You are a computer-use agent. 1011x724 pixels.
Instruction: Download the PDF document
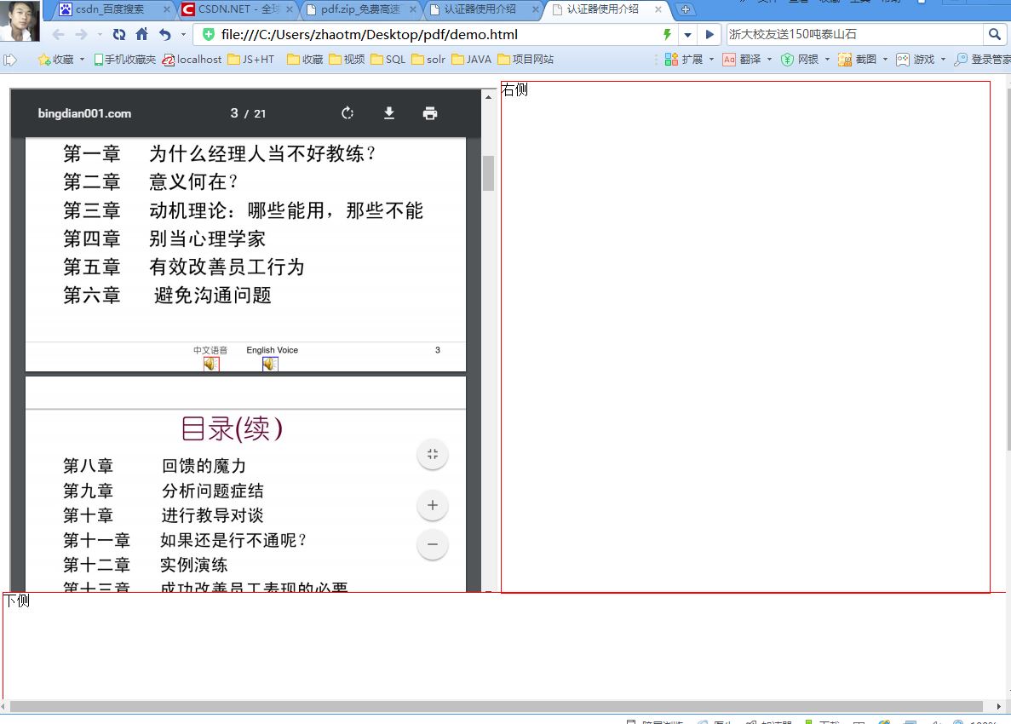pyautogui.click(x=388, y=113)
